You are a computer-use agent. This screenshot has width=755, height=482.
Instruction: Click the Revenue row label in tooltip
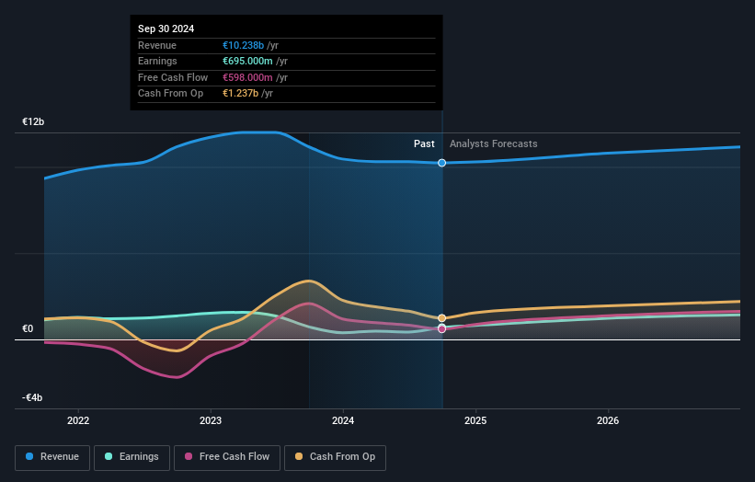pyautogui.click(x=157, y=45)
